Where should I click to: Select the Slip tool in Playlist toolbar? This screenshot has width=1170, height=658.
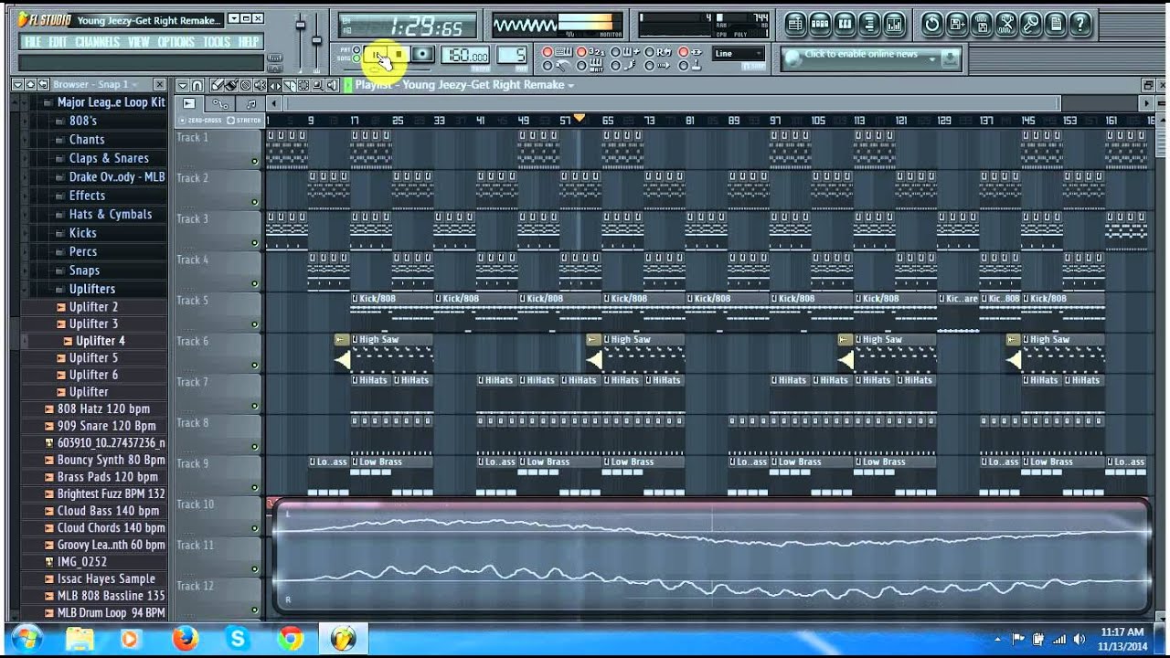(274, 85)
